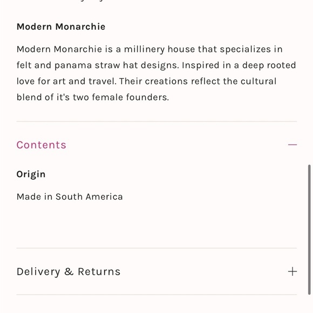Expand Delivery & Returns with the plus icon
This screenshot has height=313, width=313.
(292, 271)
